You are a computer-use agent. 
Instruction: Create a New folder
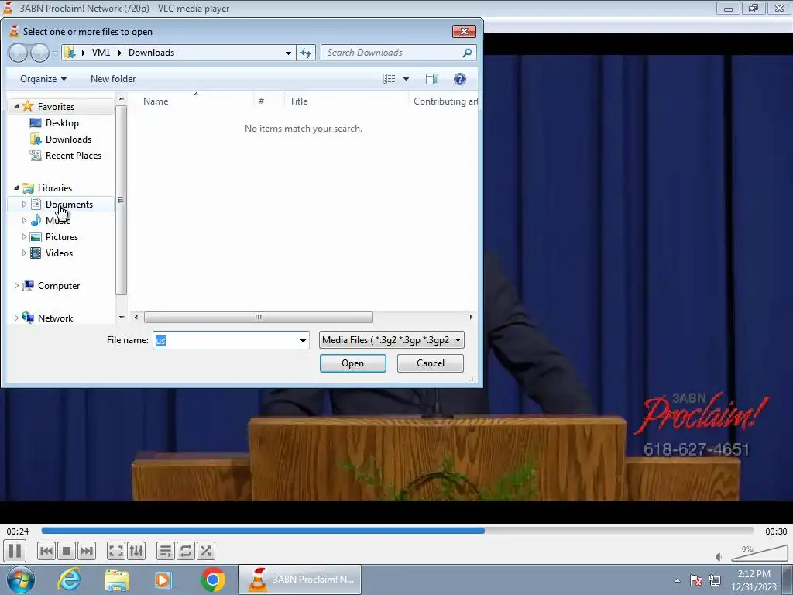pyautogui.click(x=113, y=79)
